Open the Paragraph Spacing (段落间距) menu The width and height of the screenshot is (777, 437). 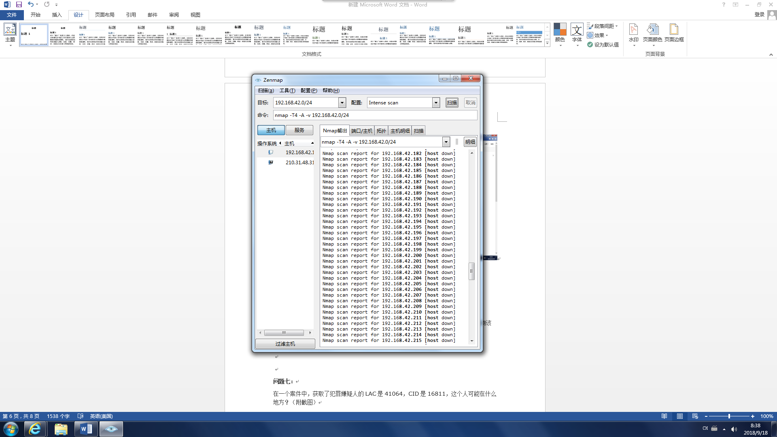click(x=603, y=26)
